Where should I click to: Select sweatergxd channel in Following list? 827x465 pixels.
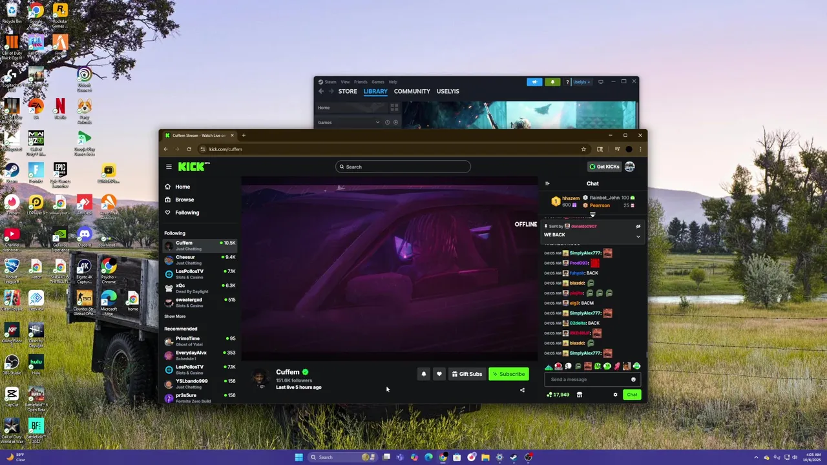200,302
